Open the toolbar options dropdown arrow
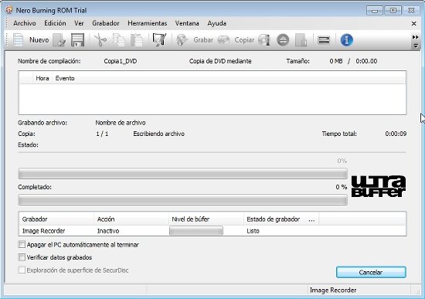 416,46
